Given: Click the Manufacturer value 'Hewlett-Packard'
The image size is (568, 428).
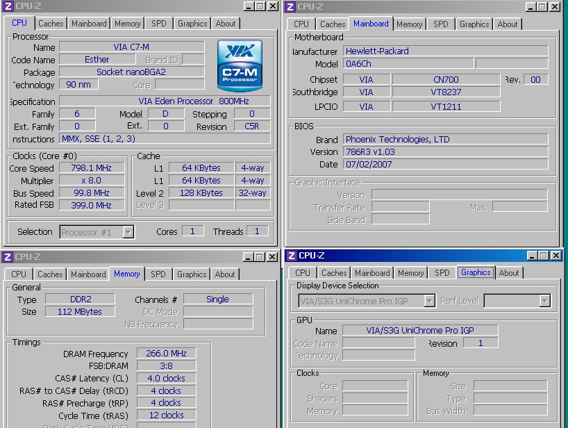Looking at the screenshot, I should point(446,51).
